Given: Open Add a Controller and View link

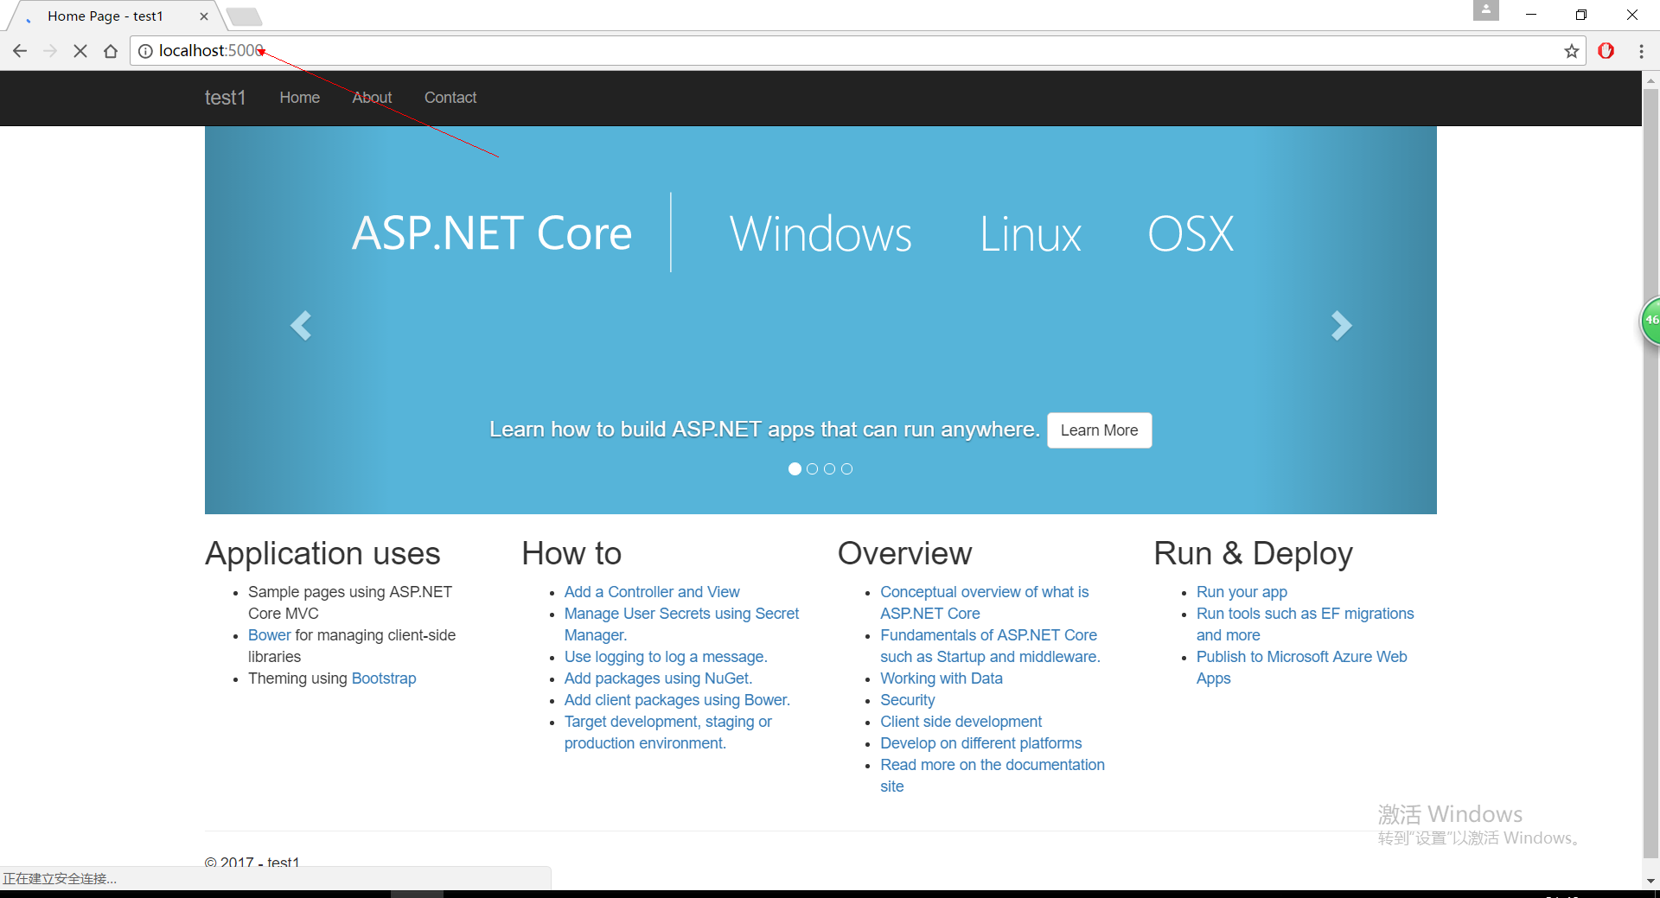Looking at the screenshot, I should 652,592.
